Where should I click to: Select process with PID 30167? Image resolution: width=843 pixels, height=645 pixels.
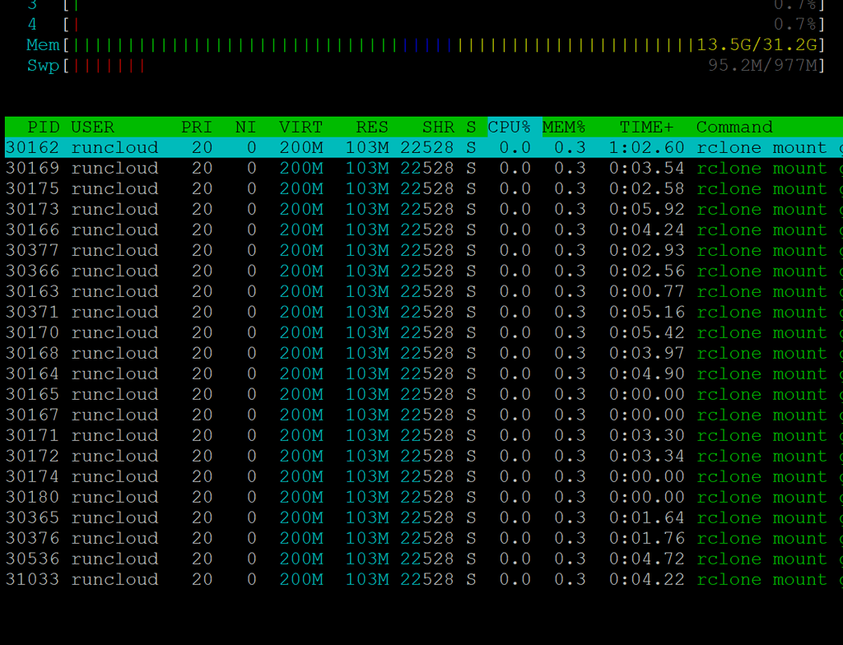tap(424, 415)
